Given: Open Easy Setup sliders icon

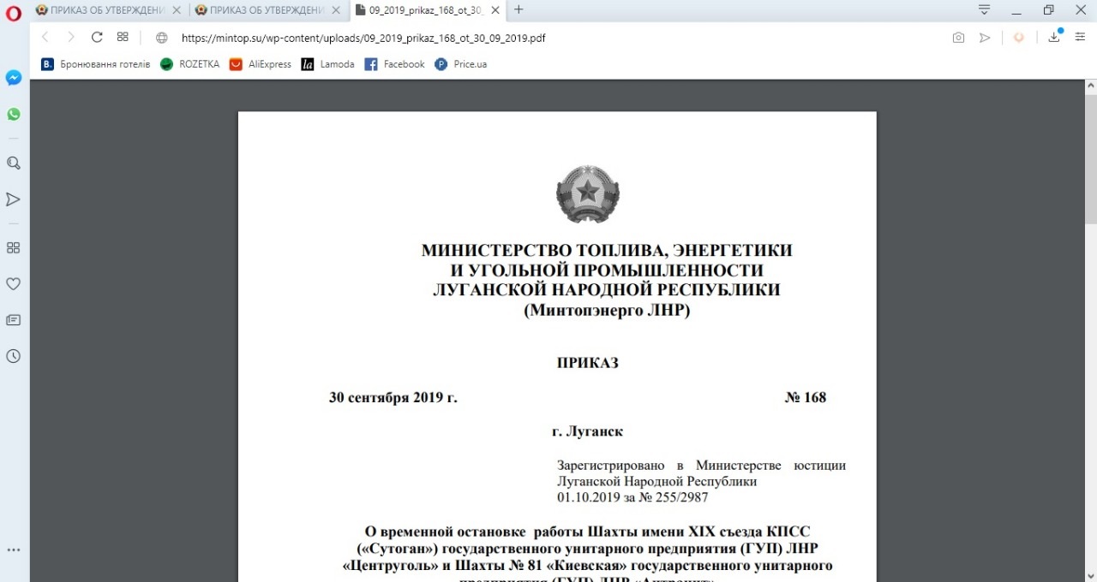Looking at the screenshot, I should (x=1080, y=38).
